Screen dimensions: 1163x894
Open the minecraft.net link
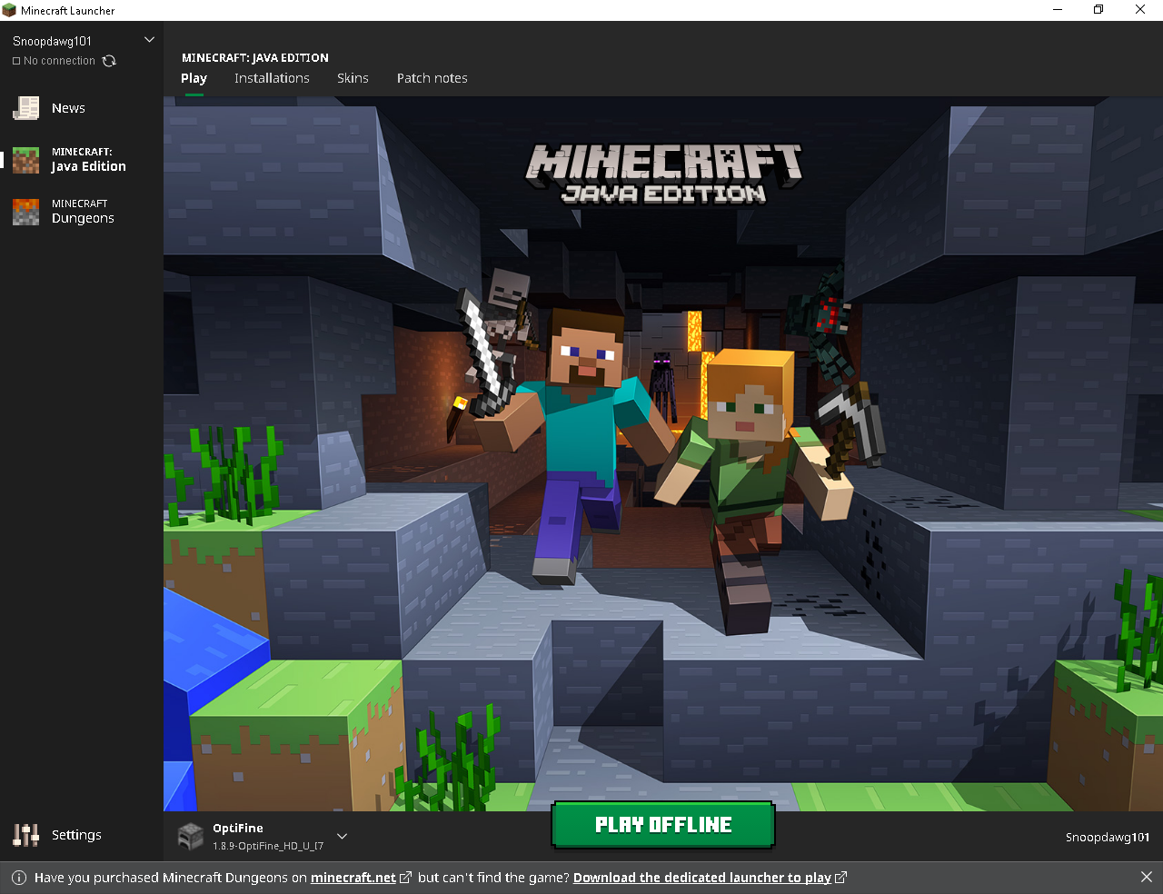click(x=353, y=878)
